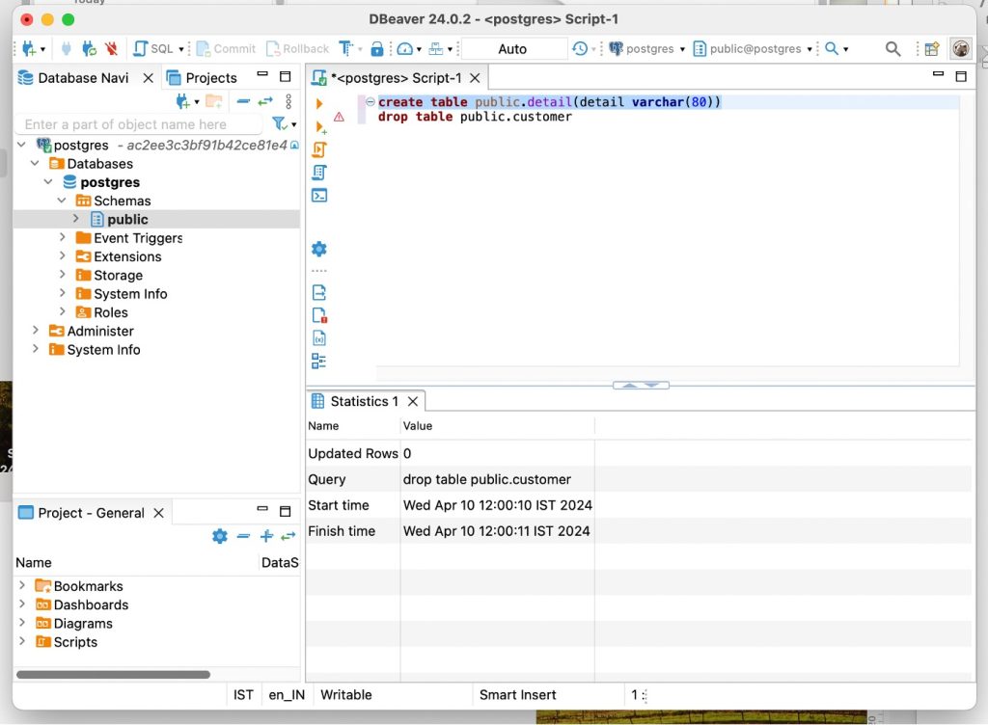988x725 pixels.
Task: Click the Rollback button
Action: tap(297, 48)
